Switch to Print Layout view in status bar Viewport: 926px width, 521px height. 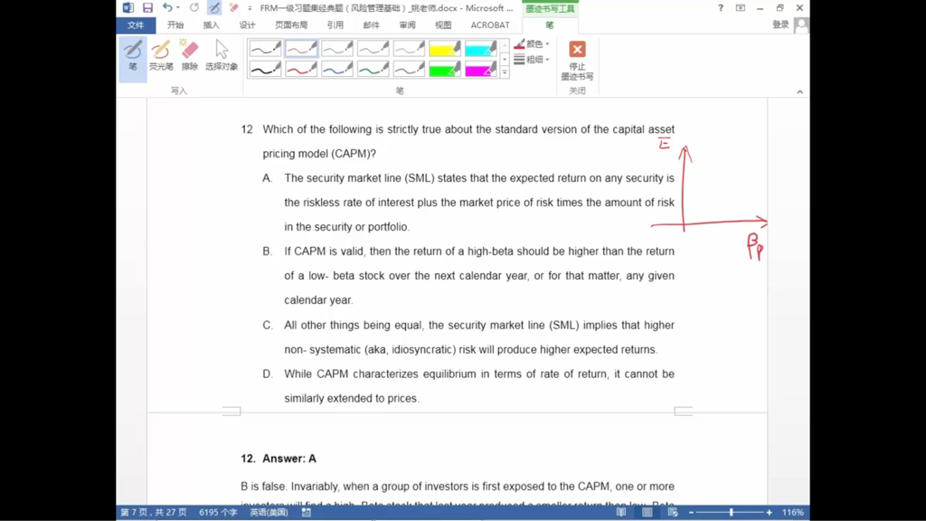[647, 512]
